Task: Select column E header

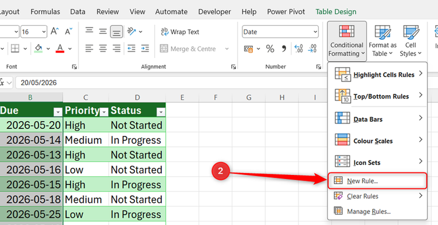Action: pyautogui.click(x=182, y=97)
